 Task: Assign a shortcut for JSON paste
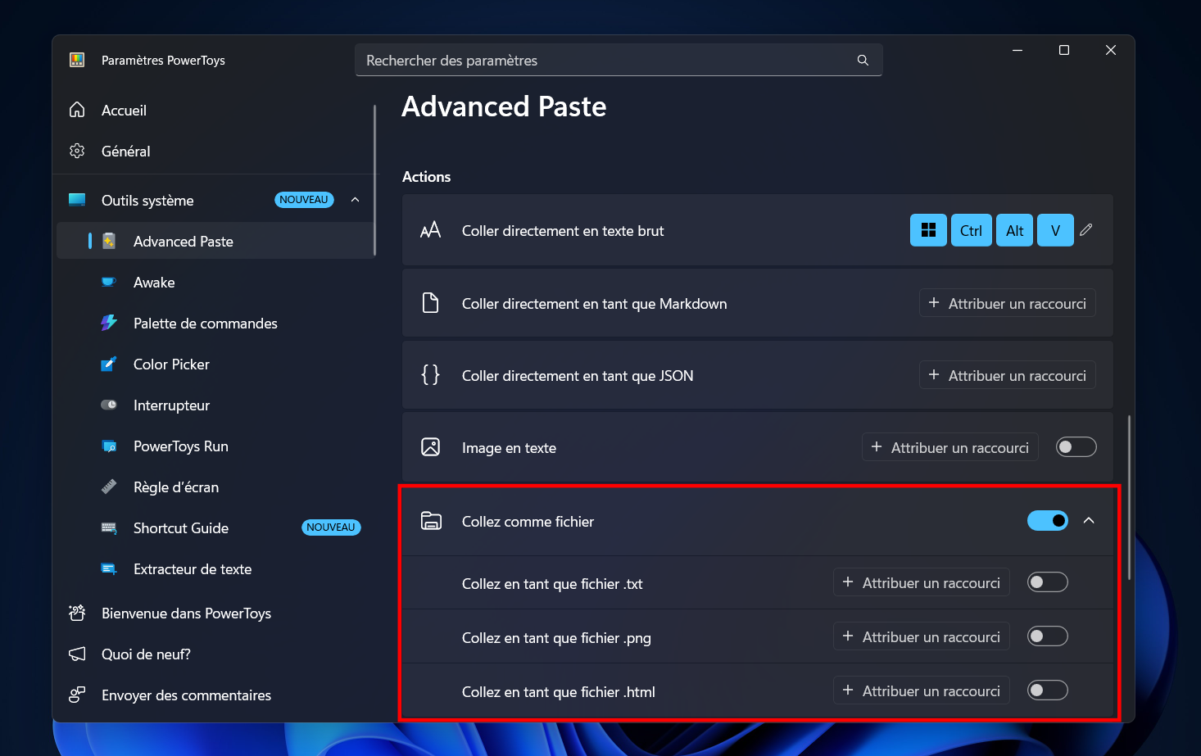(1008, 375)
